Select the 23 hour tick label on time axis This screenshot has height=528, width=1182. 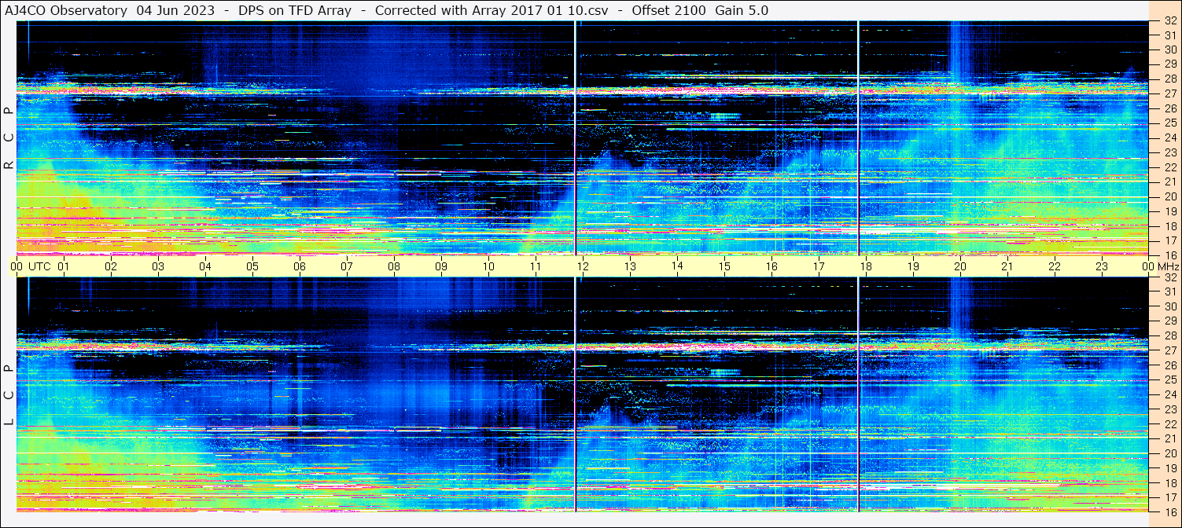[1102, 266]
